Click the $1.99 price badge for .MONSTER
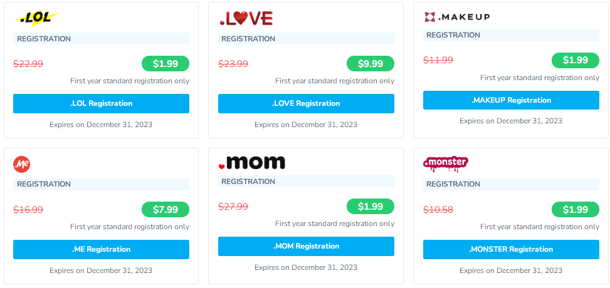The image size is (610, 288). point(575,209)
